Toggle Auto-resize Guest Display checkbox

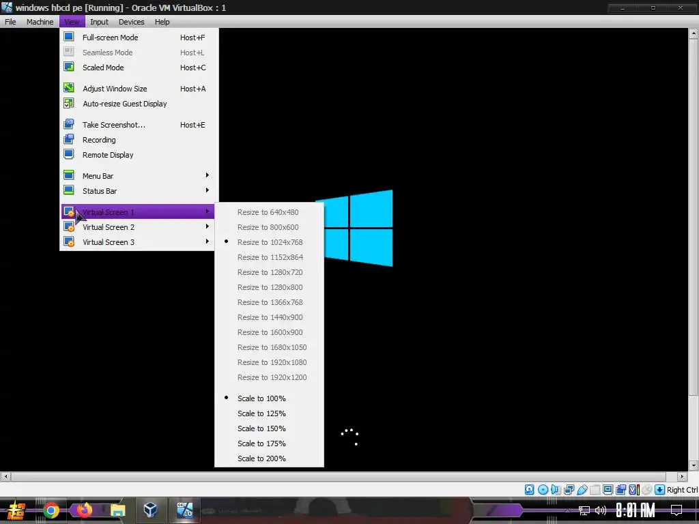(x=69, y=103)
